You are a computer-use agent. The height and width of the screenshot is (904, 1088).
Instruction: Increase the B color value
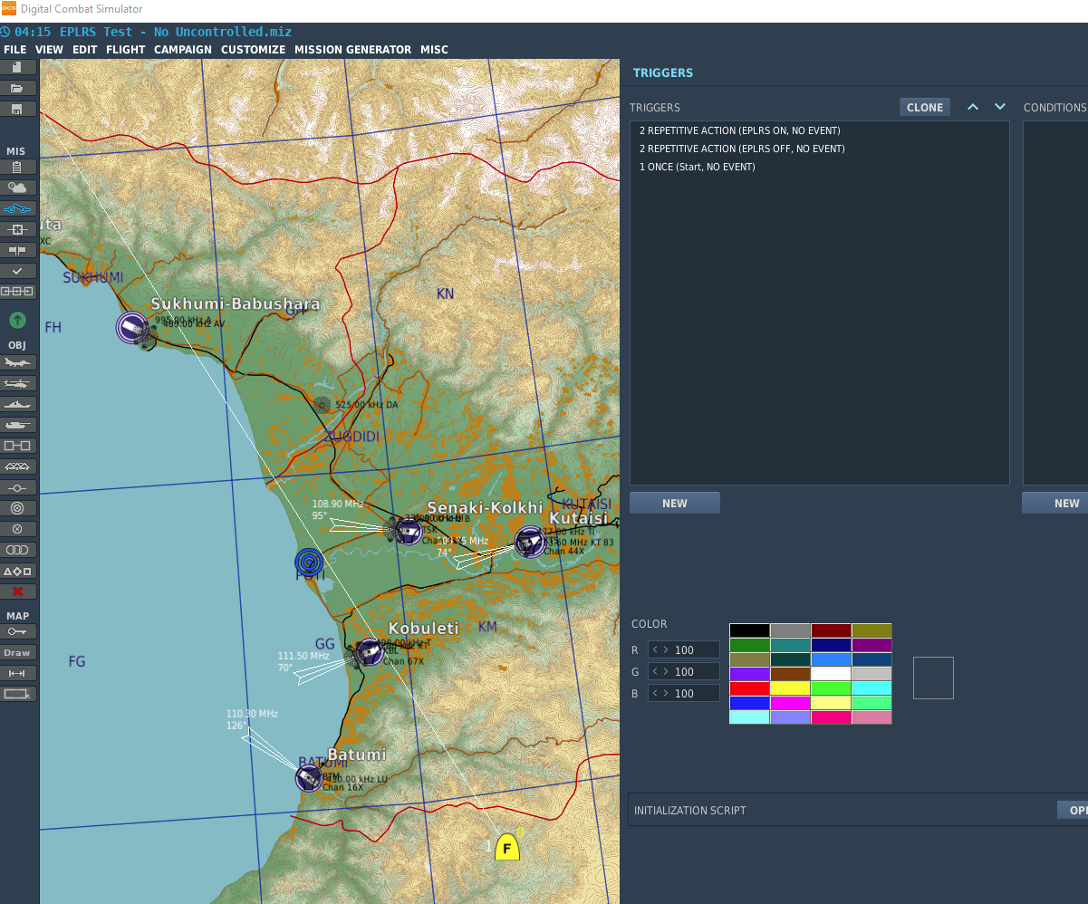pyautogui.click(x=667, y=694)
